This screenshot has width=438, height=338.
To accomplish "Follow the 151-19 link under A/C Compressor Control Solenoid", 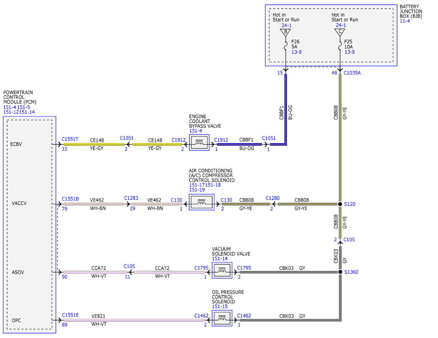I will pos(197,190).
